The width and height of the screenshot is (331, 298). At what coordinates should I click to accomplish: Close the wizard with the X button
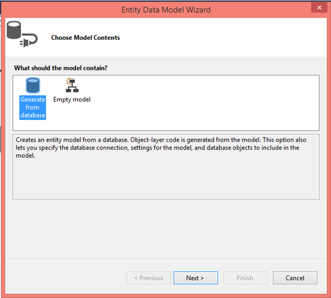(319, 7)
